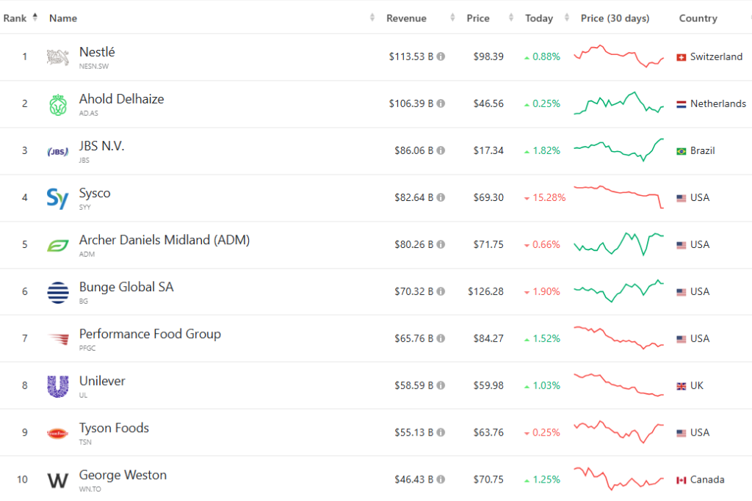Viewport: 752px width, 501px height.
Task: Click the Sysco logo icon
Action: point(58,198)
